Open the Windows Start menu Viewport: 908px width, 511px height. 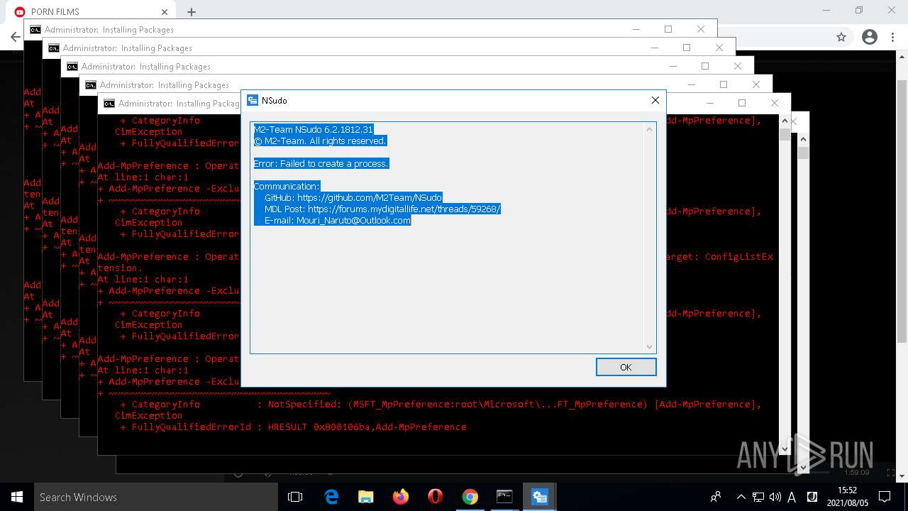coord(17,497)
